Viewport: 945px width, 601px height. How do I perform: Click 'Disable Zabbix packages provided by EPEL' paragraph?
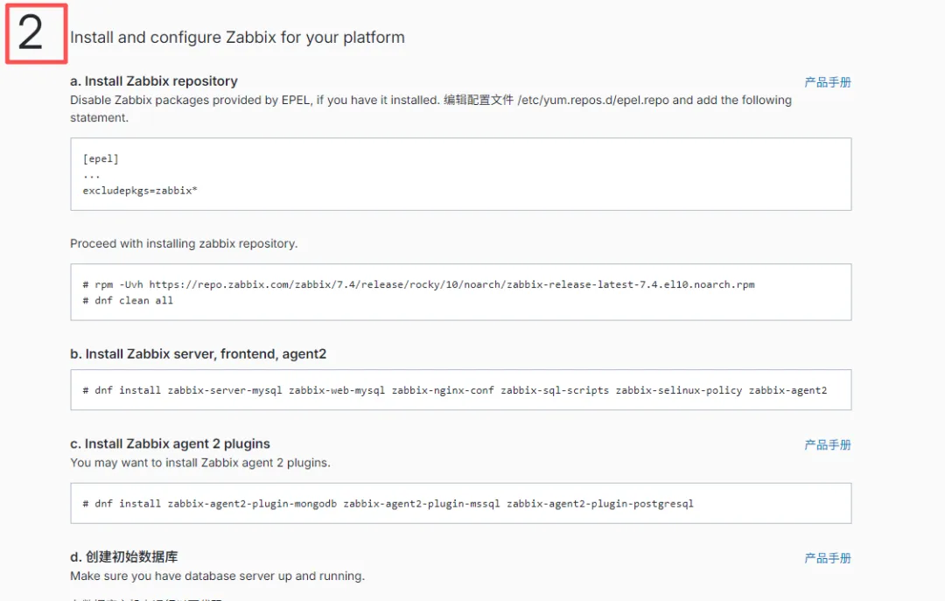pos(430,108)
